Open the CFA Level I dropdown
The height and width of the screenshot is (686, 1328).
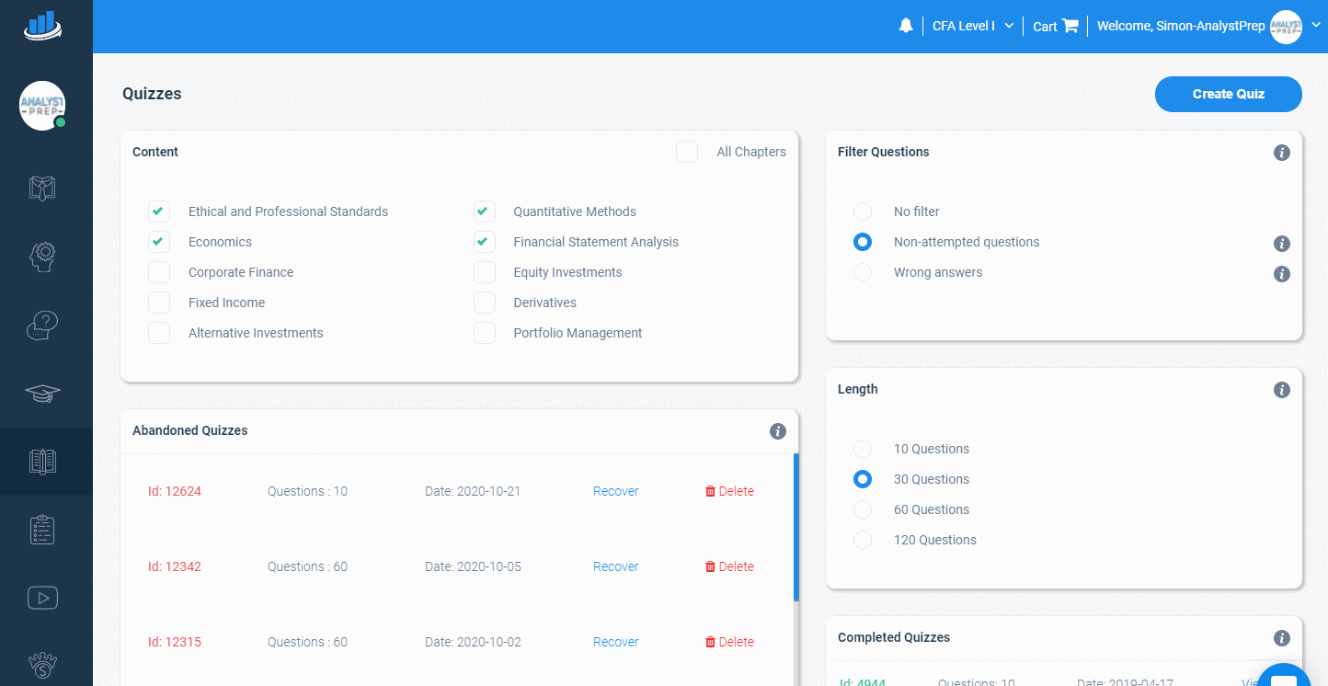(971, 26)
